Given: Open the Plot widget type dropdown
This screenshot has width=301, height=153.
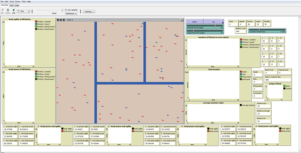Looking at the screenshot, I should tap(23, 11).
